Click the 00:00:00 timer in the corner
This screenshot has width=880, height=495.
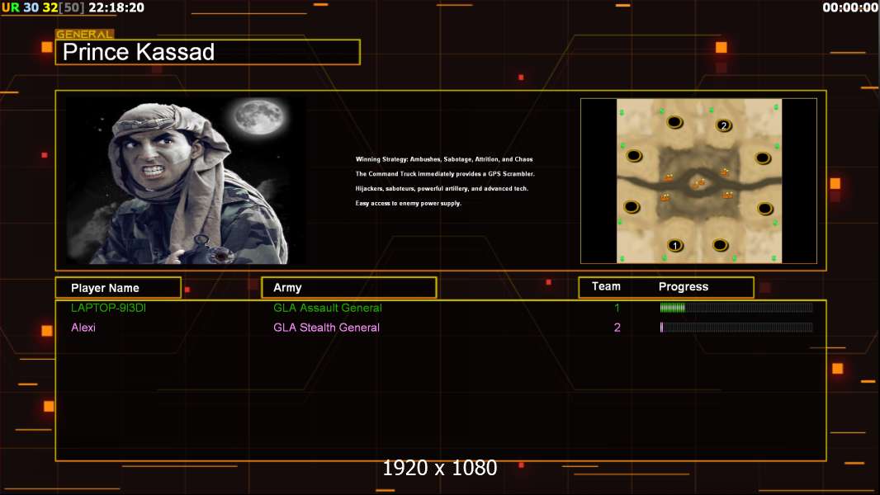click(850, 7)
